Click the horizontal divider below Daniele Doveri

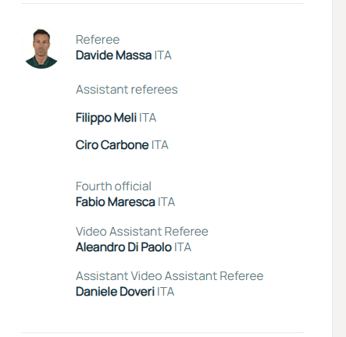(x=162, y=332)
